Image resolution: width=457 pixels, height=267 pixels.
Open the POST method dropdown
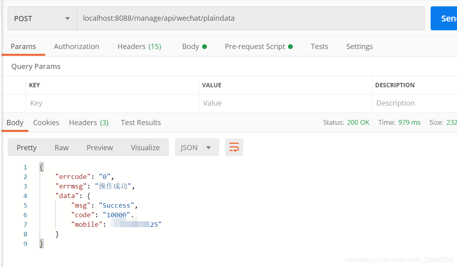[x=42, y=18]
